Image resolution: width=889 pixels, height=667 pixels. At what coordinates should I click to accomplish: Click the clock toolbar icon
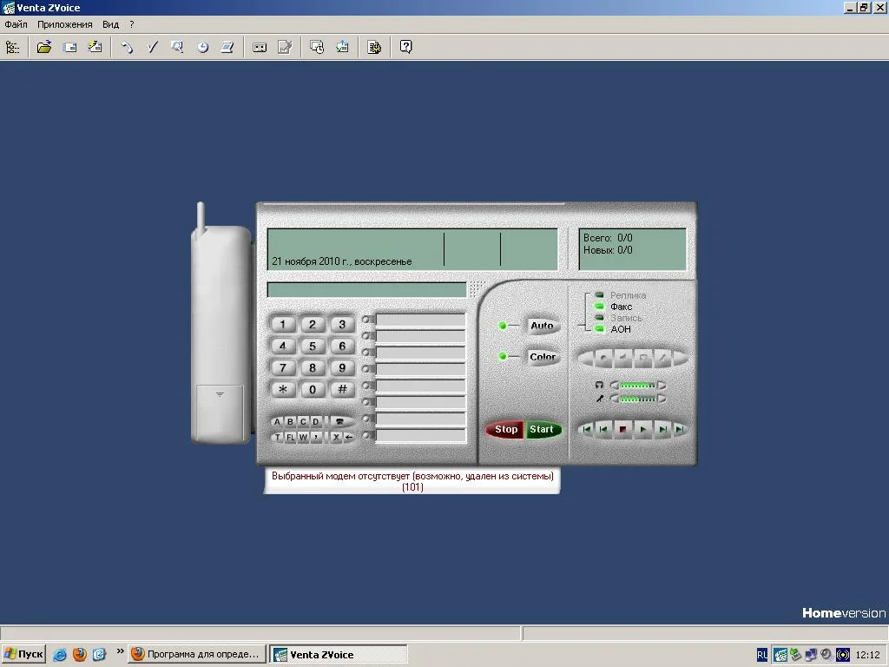pos(202,47)
